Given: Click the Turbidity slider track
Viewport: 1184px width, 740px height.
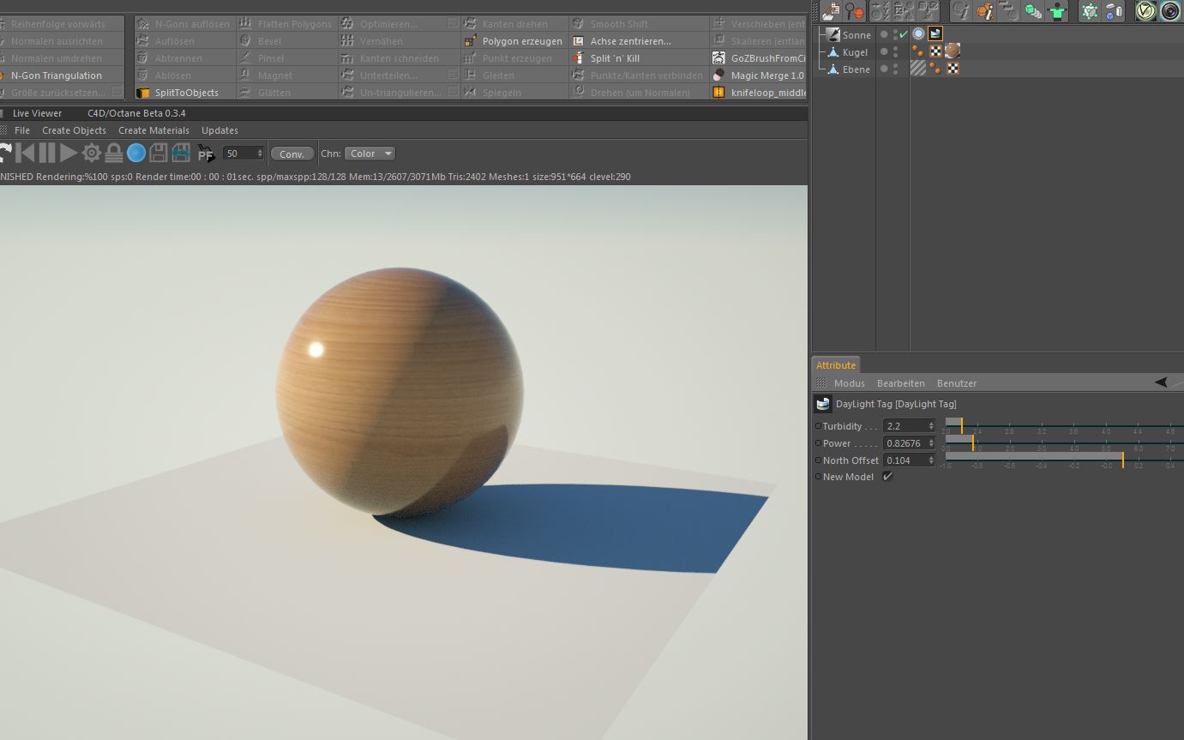Looking at the screenshot, I should tap(1064, 425).
